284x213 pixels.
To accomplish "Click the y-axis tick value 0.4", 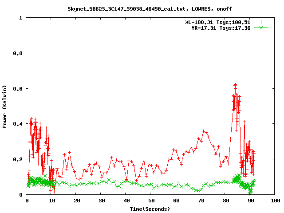I will pos(18,124).
